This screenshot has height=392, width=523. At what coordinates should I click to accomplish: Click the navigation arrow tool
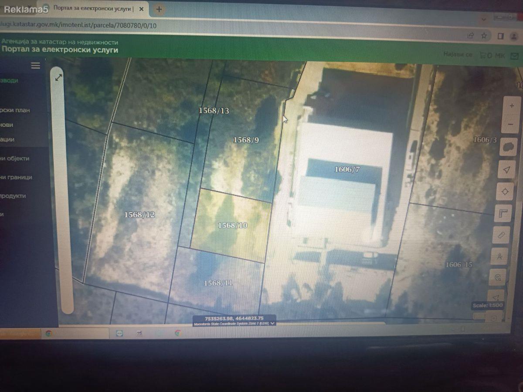coord(506,170)
